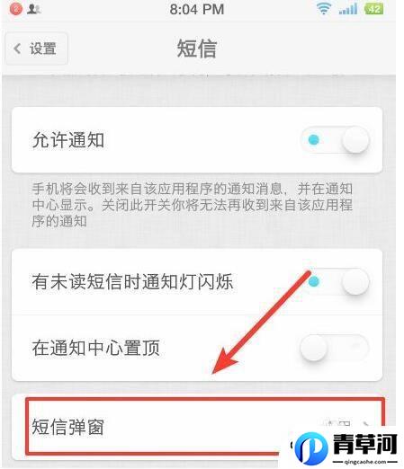Click the qingcaohe.com watermark link
The width and height of the screenshot is (404, 469).
(x=365, y=462)
